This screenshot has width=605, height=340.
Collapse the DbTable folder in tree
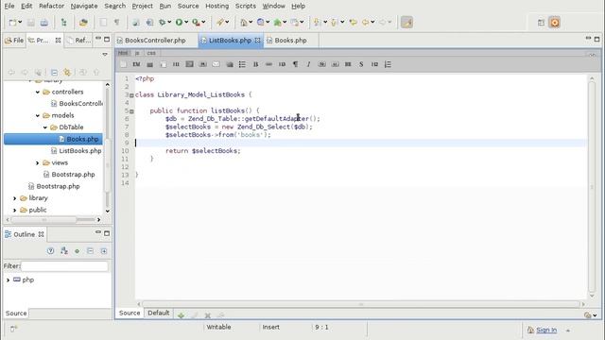[45, 127]
